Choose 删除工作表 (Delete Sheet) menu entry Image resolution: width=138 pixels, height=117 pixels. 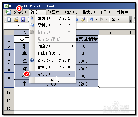[x=52, y=53]
